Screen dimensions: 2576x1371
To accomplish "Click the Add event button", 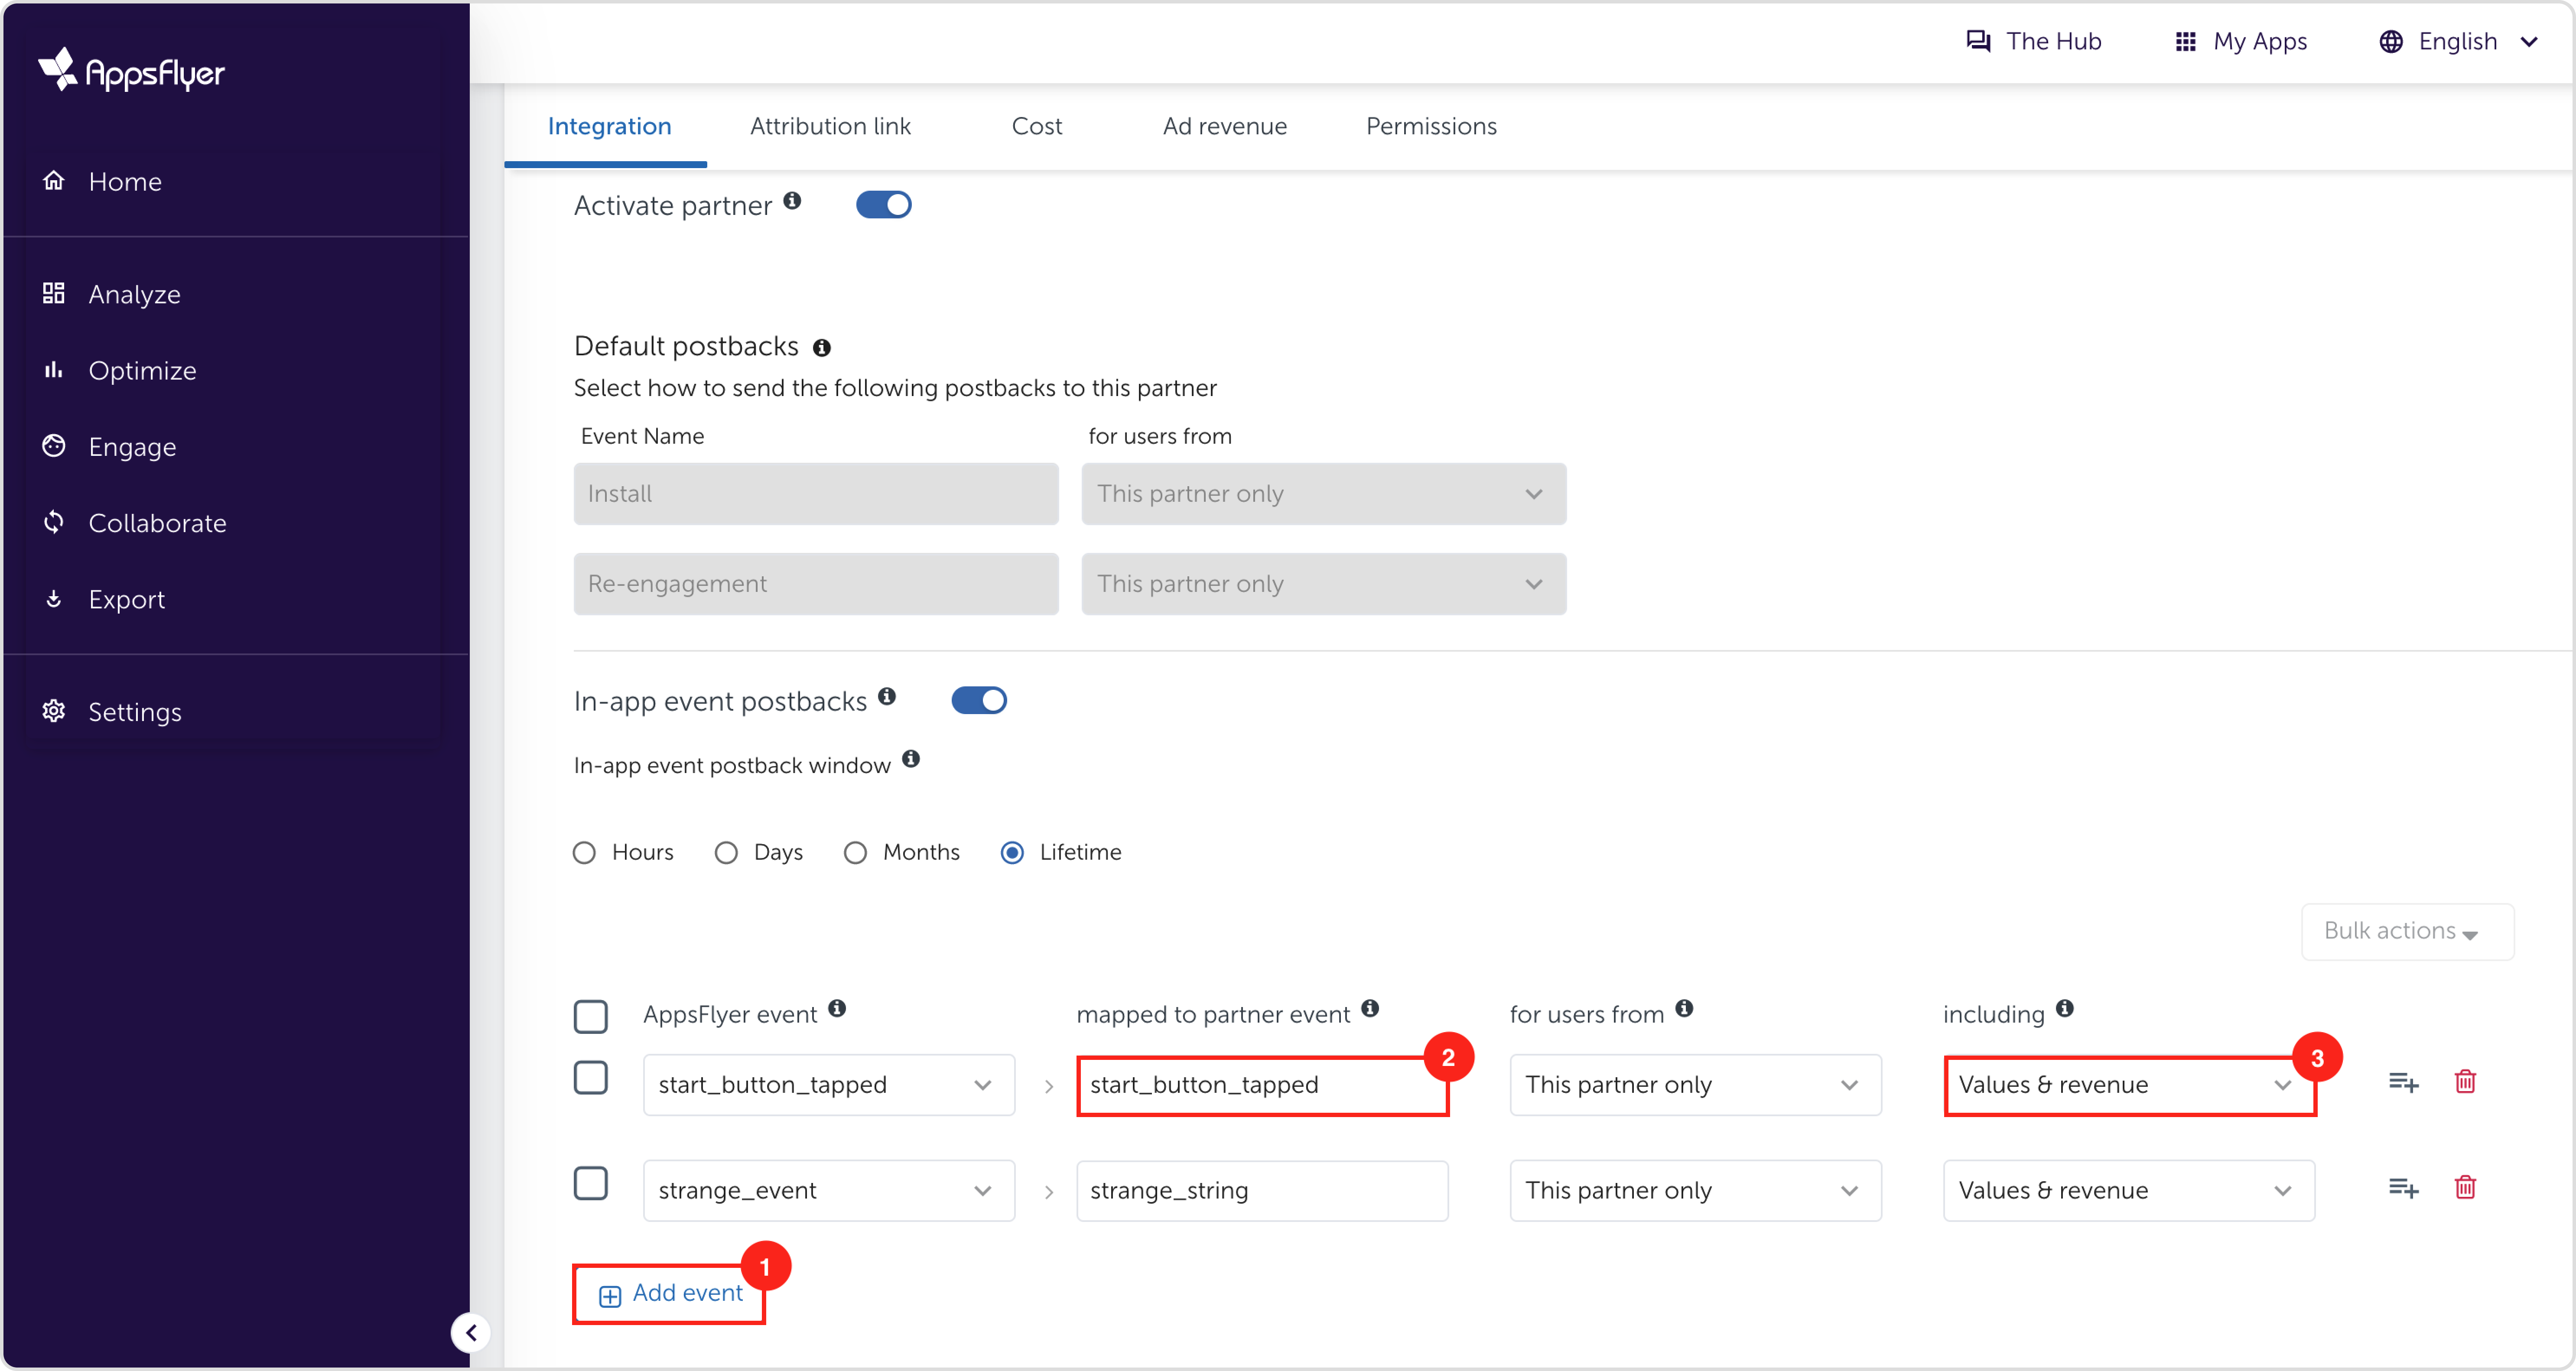I will point(669,1294).
